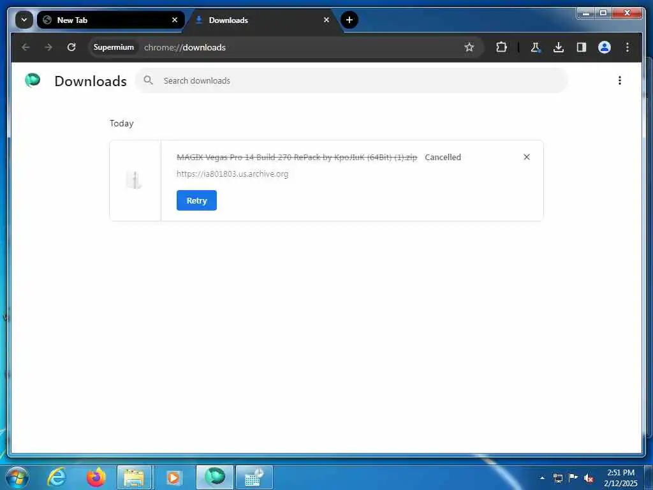Minimize the Supermium window
653x490 pixels.
tap(587, 13)
